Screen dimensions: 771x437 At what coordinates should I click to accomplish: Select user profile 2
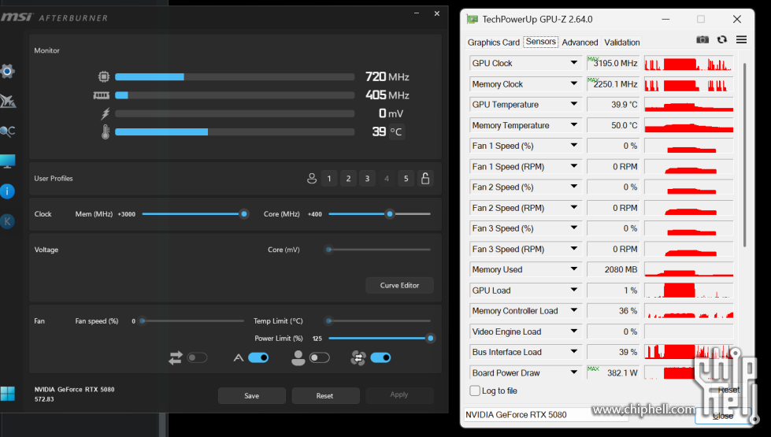[348, 179]
